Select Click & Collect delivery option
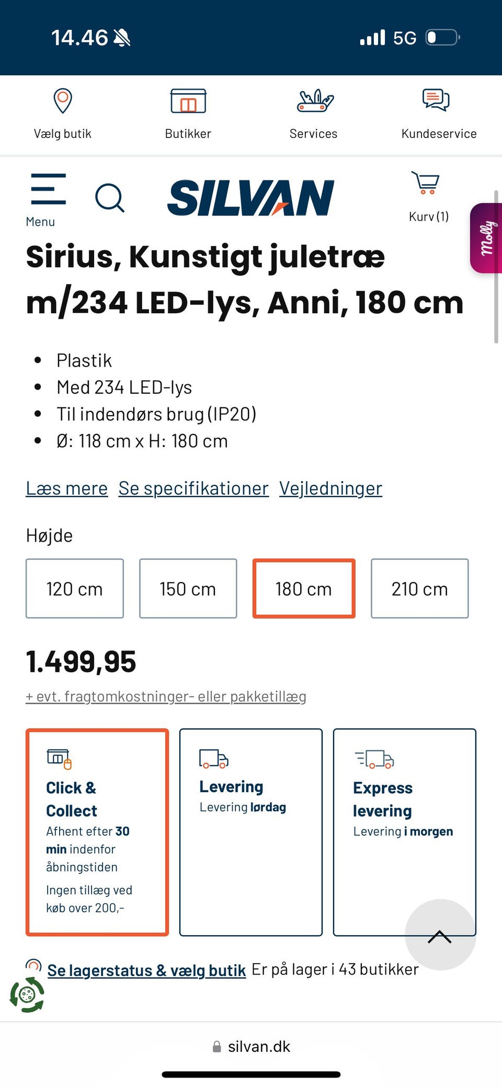502x1088 pixels. 97,832
